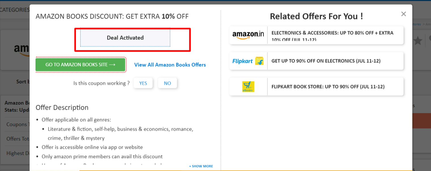Click the Offers Total stats row

tap(17, 139)
